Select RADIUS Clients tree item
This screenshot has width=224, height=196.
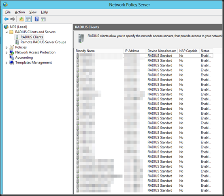tap(32, 37)
